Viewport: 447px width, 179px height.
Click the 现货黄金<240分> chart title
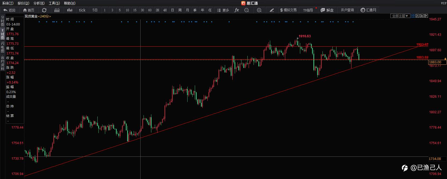tap(38, 16)
